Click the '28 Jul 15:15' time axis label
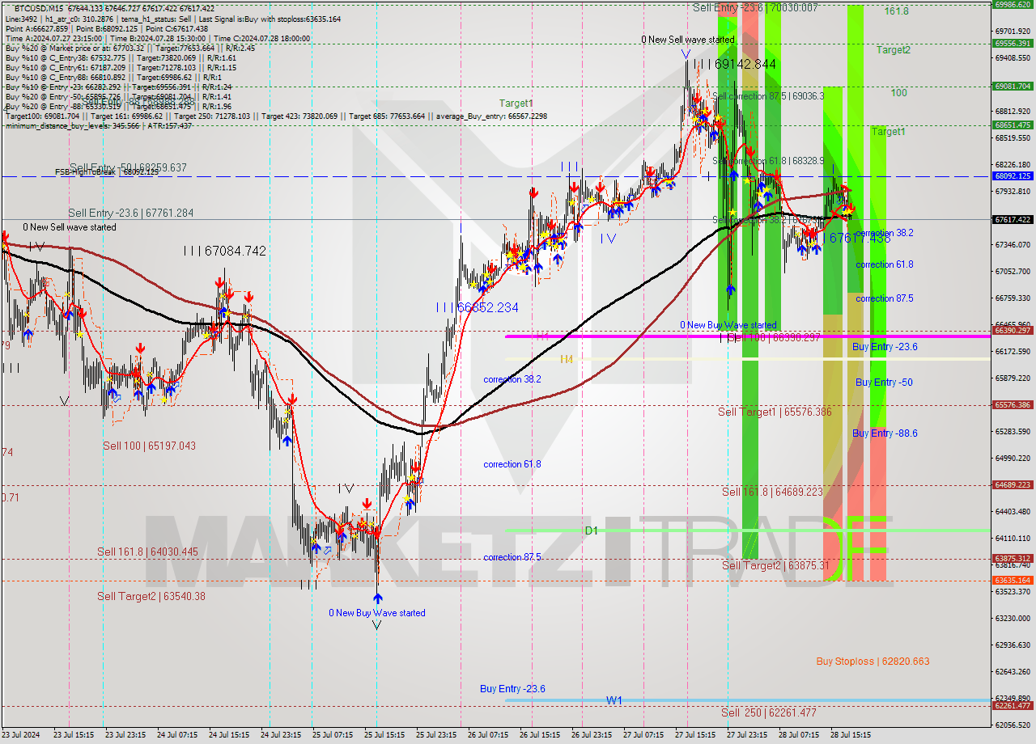The width and height of the screenshot is (1036, 744). (x=851, y=735)
